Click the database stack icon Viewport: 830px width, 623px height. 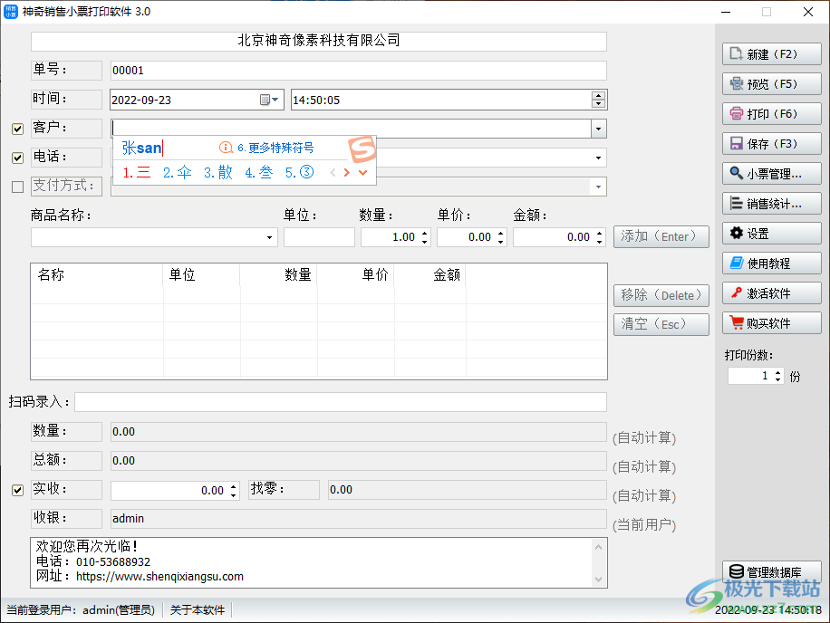pos(737,571)
